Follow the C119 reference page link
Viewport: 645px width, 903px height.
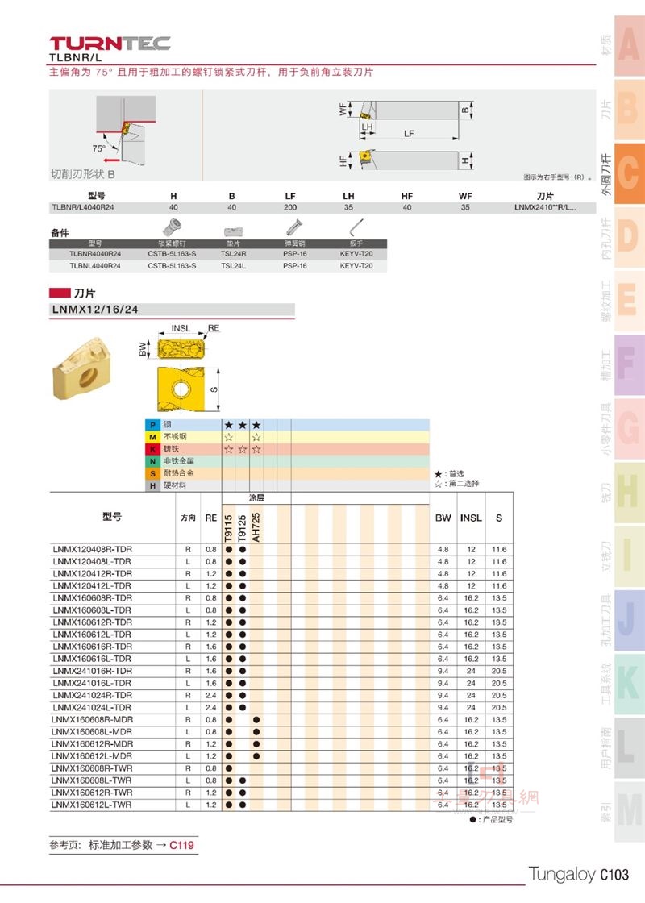(181, 845)
